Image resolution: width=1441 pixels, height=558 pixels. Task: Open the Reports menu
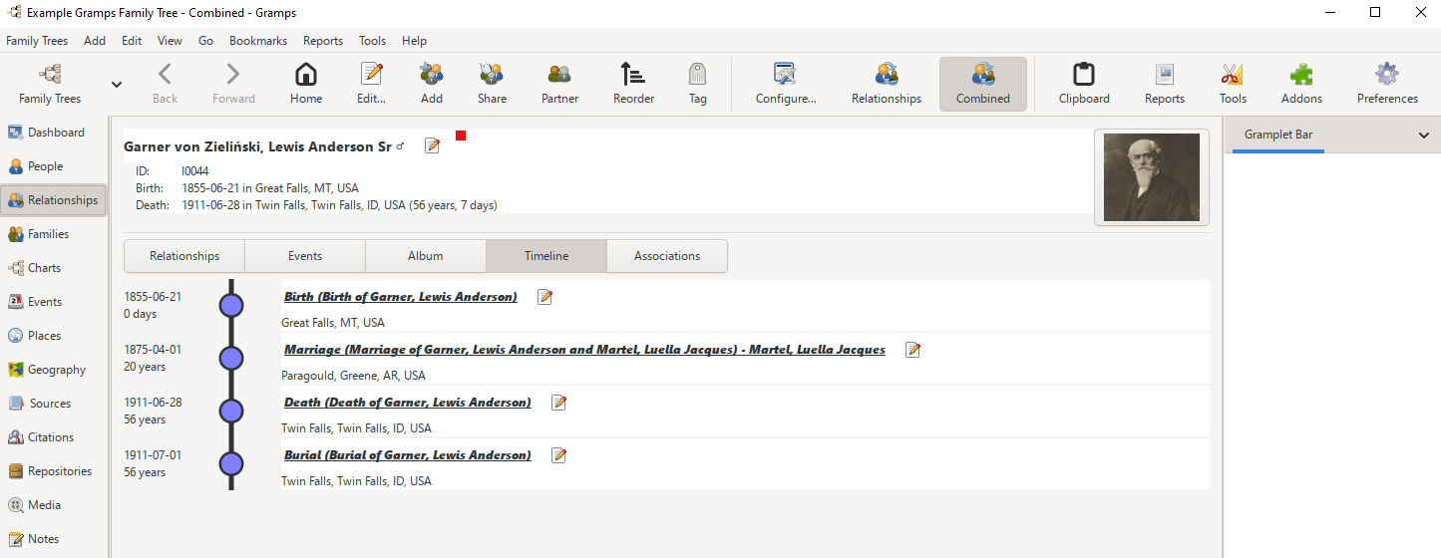(x=323, y=41)
